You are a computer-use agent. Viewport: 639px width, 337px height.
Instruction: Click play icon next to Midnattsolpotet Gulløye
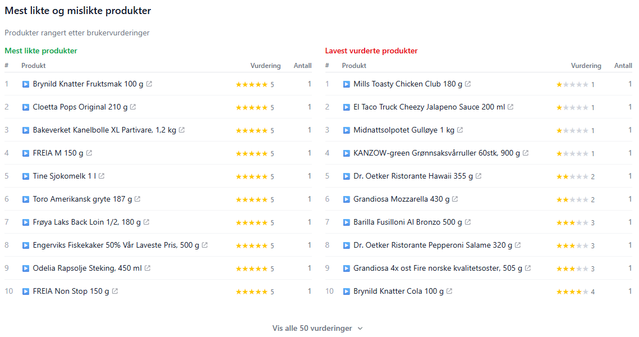coord(347,130)
